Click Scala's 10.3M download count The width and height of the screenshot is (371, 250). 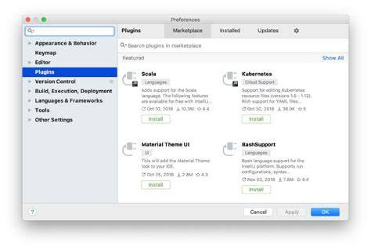pyautogui.click(x=185, y=109)
